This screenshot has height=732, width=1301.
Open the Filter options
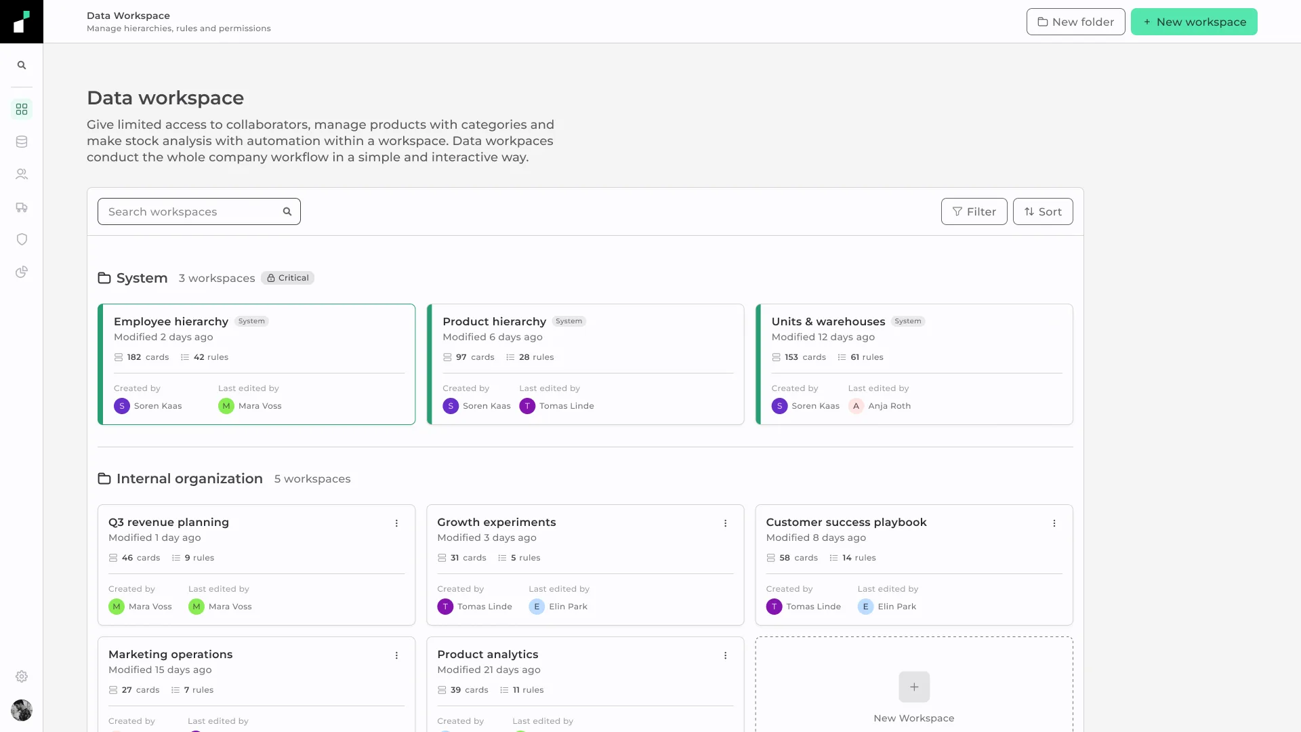pyautogui.click(x=974, y=211)
